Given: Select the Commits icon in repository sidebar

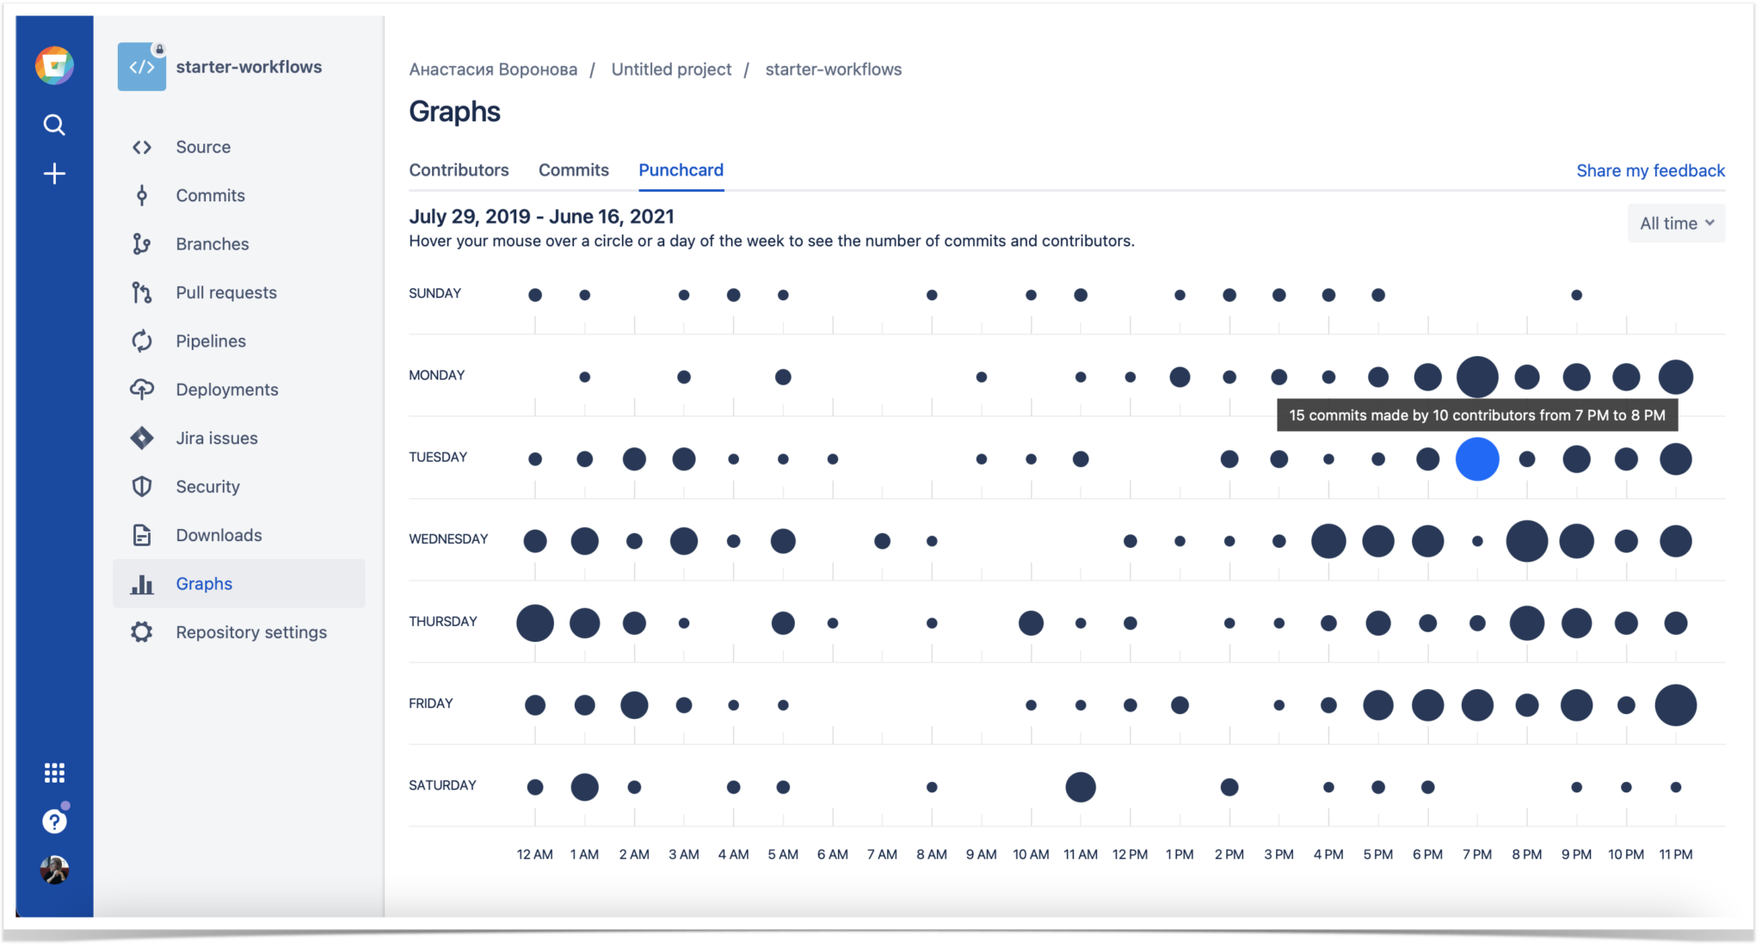Looking at the screenshot, I should click(142, 195).
